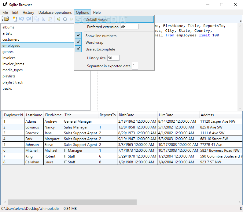Image resolution: width=243 pixels, height=212 pixels.
Task: Open the Edit menu
Action: click(x=15, y=13)
